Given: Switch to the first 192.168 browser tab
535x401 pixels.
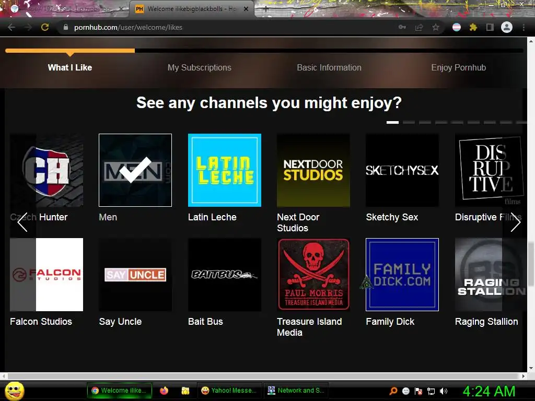Looking at the screenshot, I should point(65,9).
